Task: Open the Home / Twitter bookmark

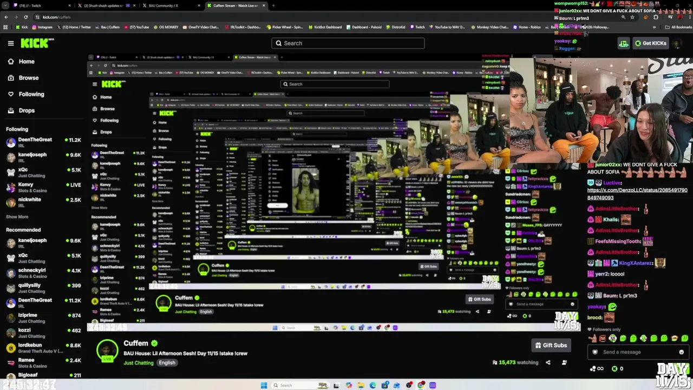Action: point(74,27)
